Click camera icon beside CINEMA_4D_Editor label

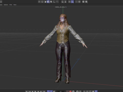pos(66,7)
